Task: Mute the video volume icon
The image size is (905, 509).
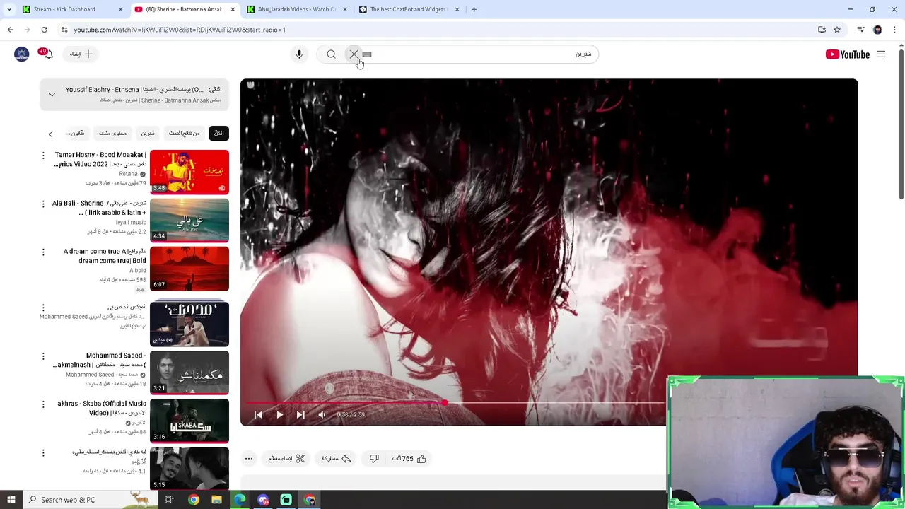Action: click(x=322, y=415)
